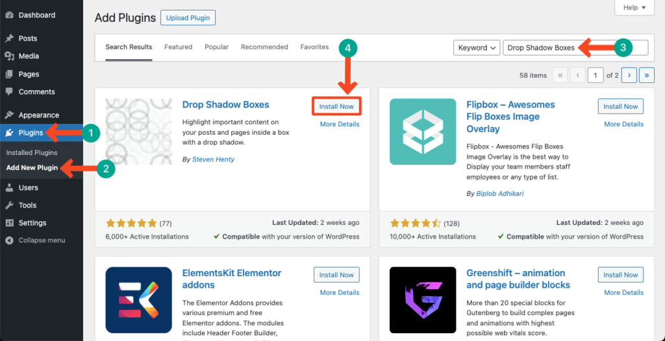The height and width of the screenshot is (341, 665).
Task: Click the Users icon in sidebar
Action: click(x=9, y=188)
